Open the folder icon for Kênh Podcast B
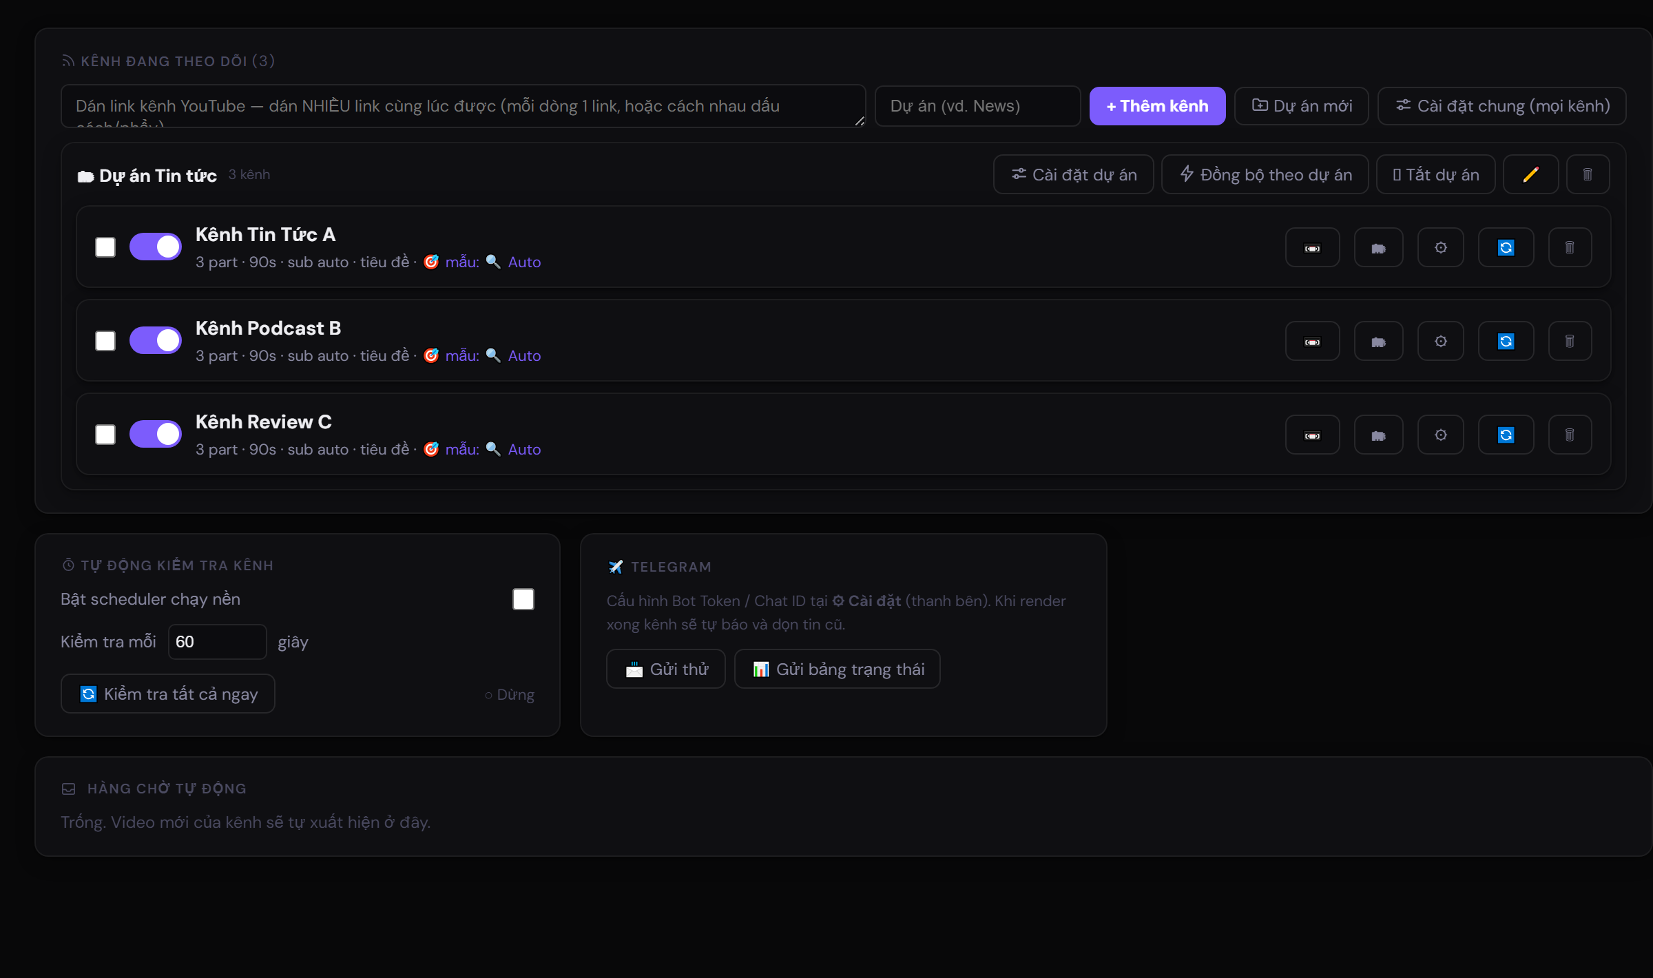 [1378, 341]
